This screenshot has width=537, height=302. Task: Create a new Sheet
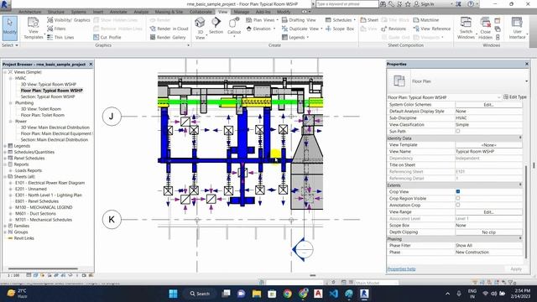tap(369, 20)
